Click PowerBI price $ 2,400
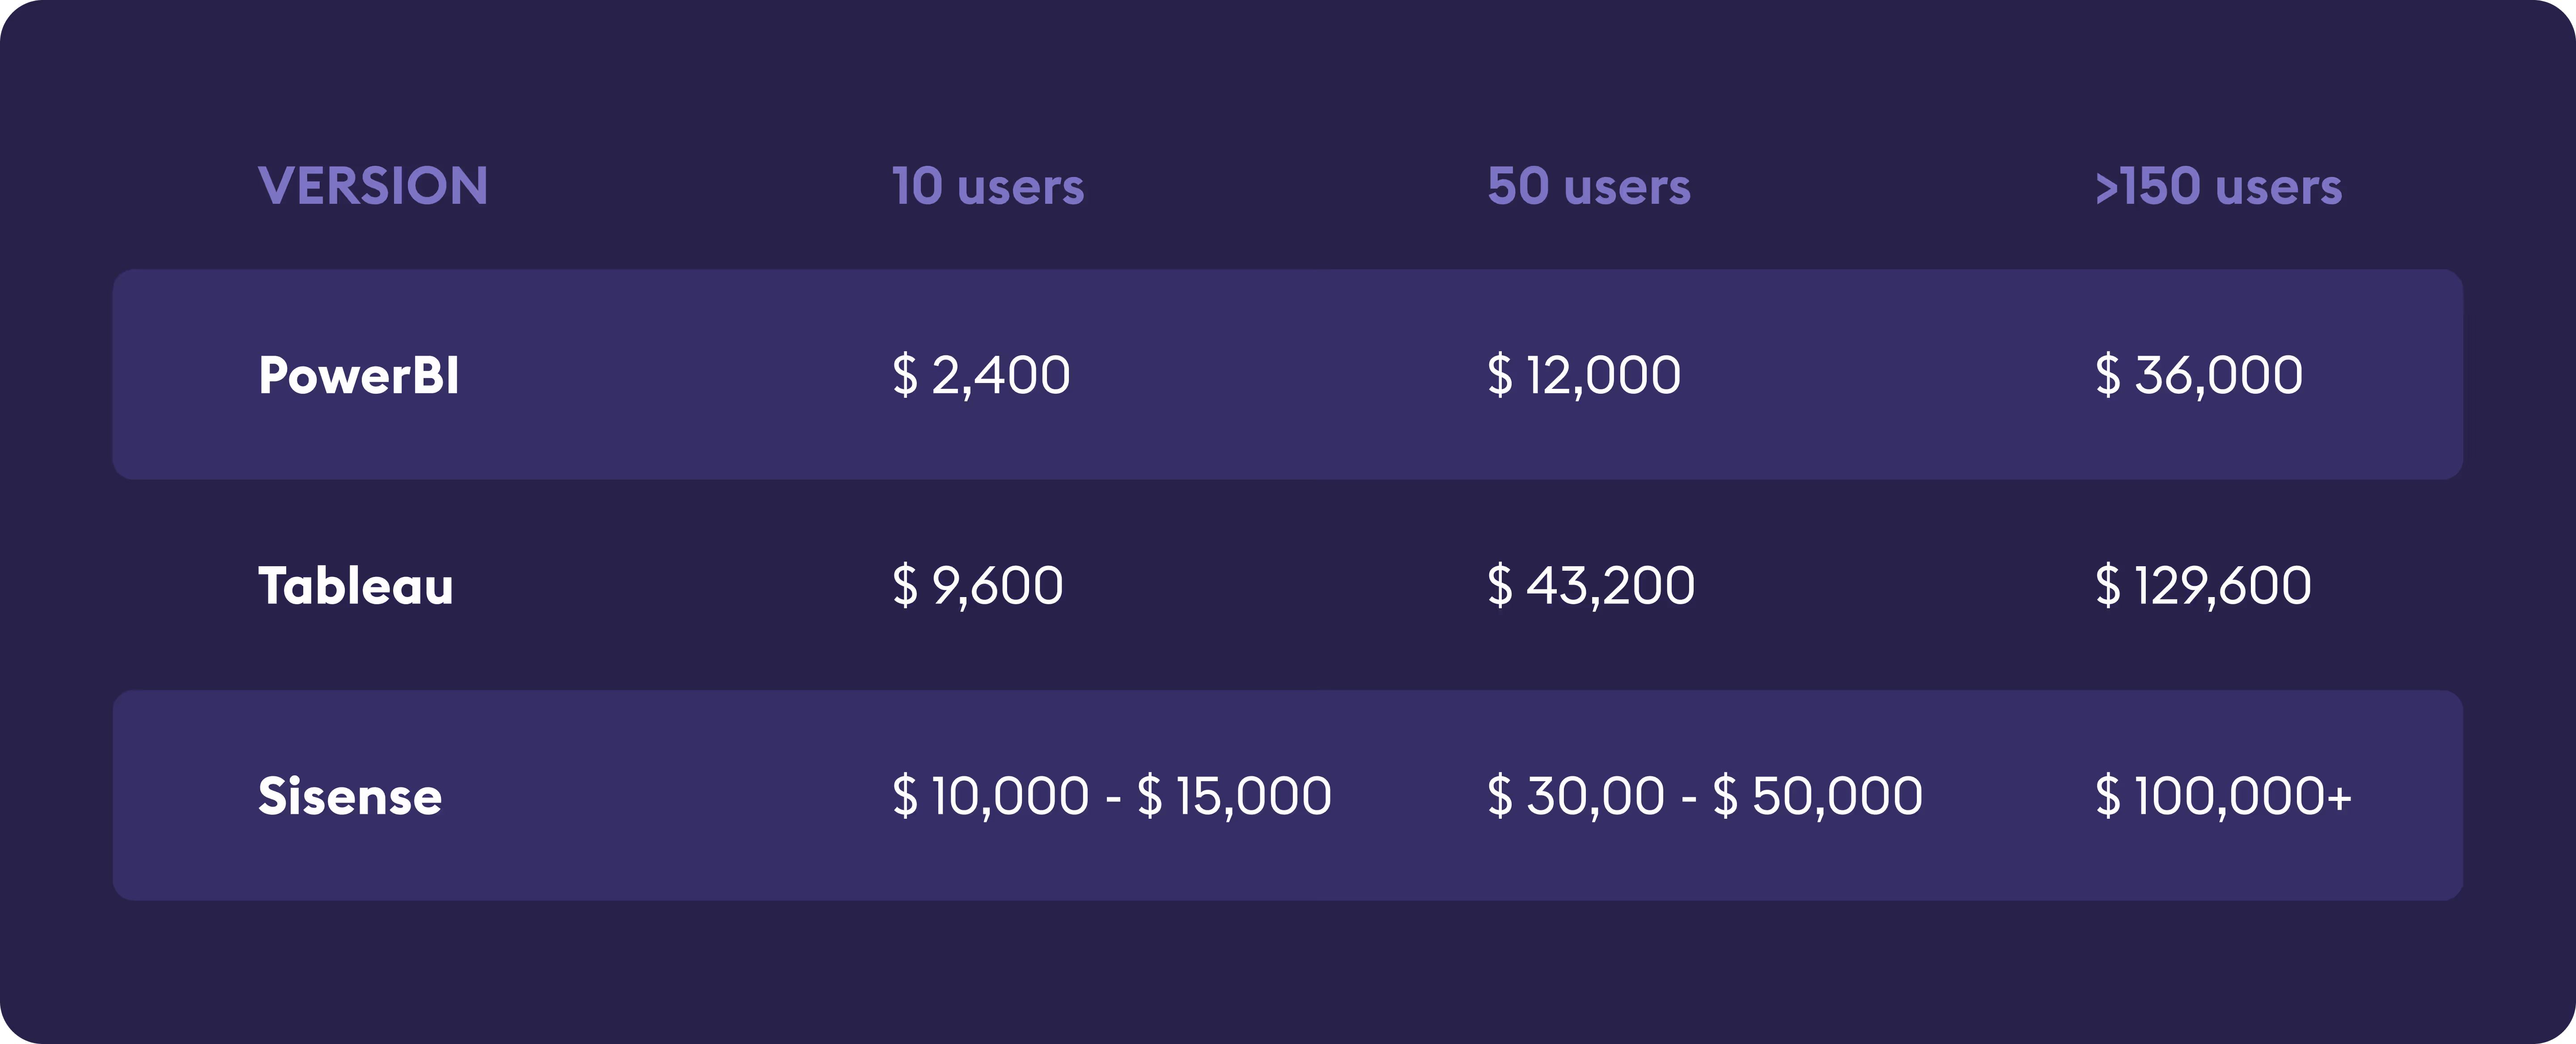The width and height of the screenshot is (2576, 1044). point(981,376)
